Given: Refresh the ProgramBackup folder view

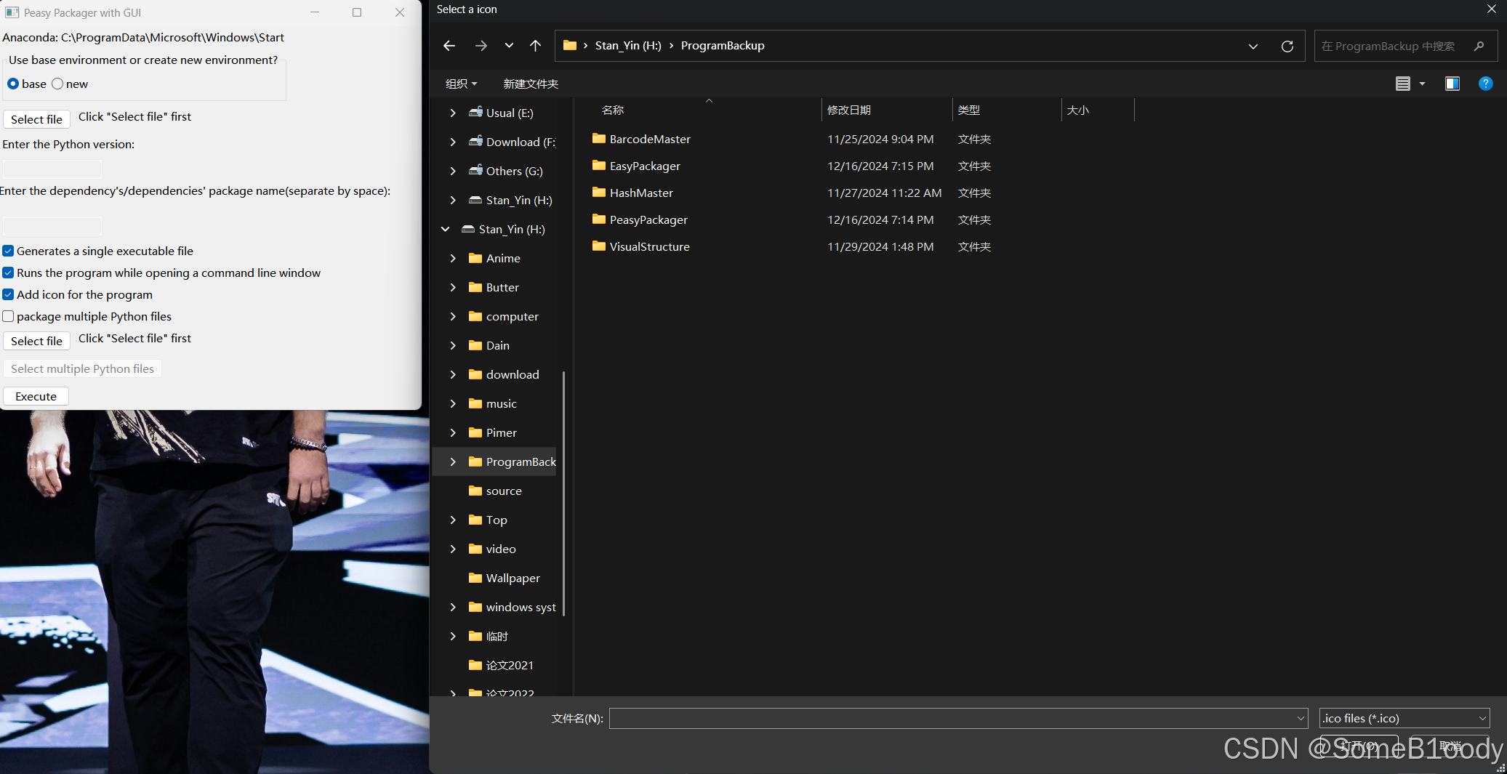Looking at the screenshot, I should 1287,46.
